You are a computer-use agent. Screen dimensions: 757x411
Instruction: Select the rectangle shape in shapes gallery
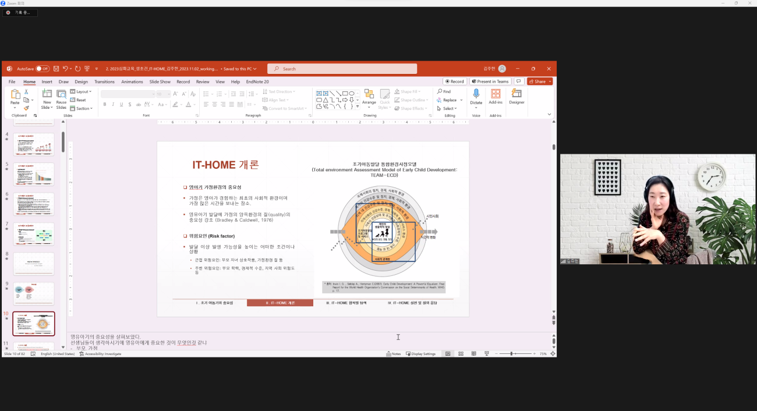coord(345,93)
